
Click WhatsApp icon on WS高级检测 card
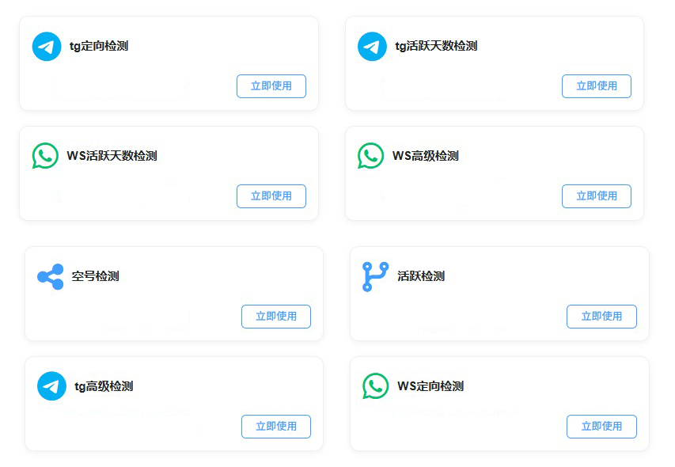(x=370, y=156)
